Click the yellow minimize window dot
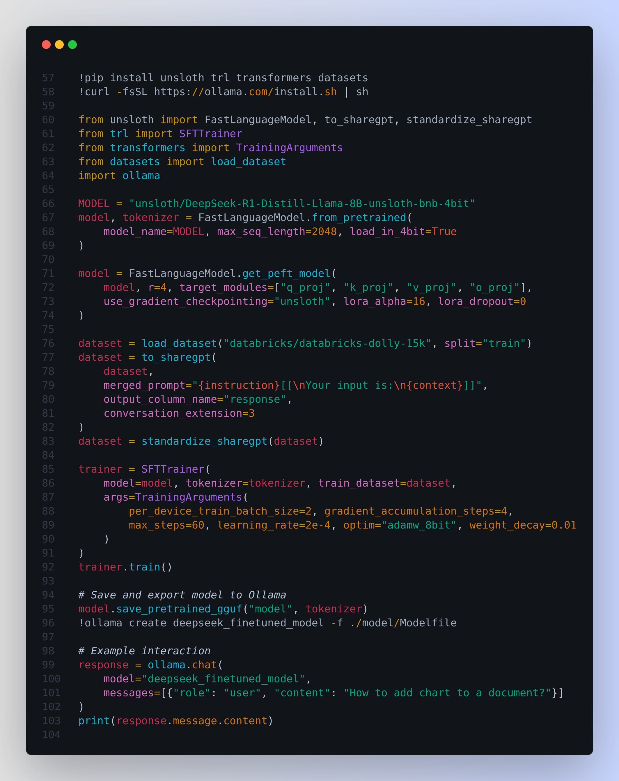The height and width of the screenshot is (781, 619). pyautogui.click(x=59, y=45)
